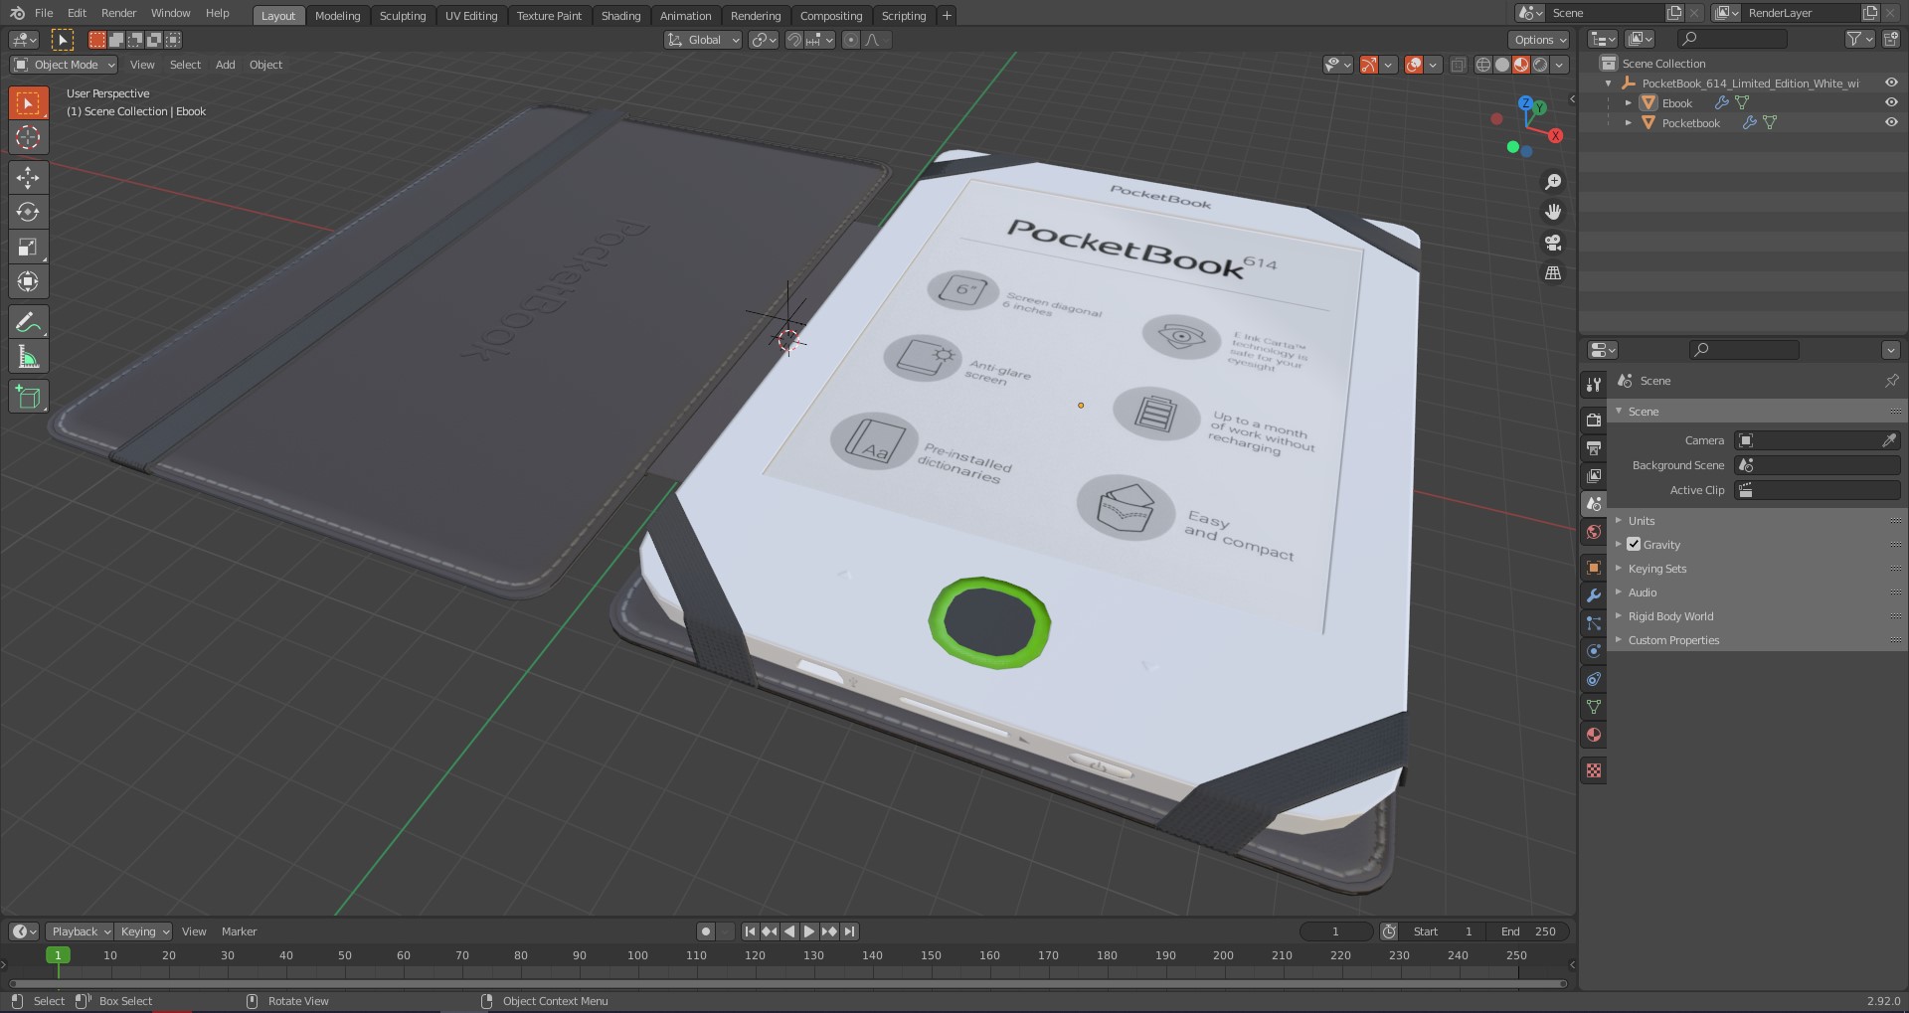Switch to the UV Editing workspace tab
Screen dimensions: 1909x1013
click(x=471, y=15)
